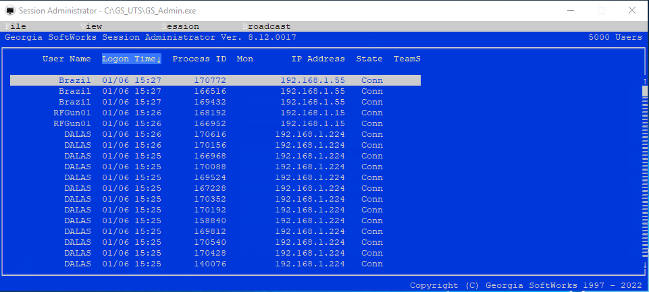This screenshot has height=292, width=649.
Task: Click the Georgia SoftWorks copyright text
Action: pyautogui.click(x=526, y=285)
